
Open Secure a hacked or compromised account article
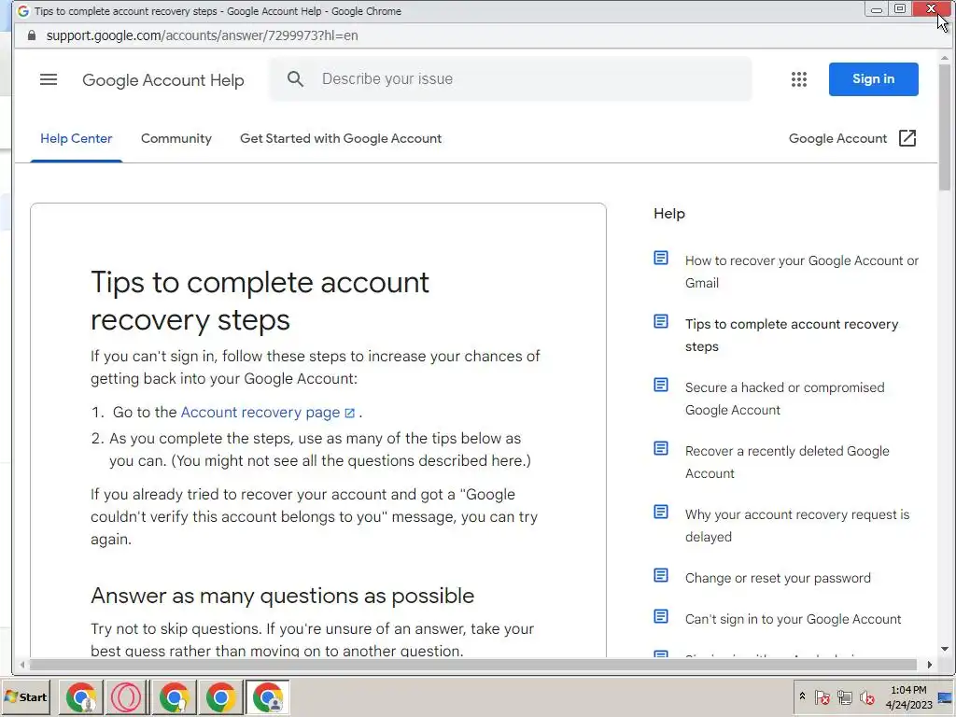[x=784, y=399]
